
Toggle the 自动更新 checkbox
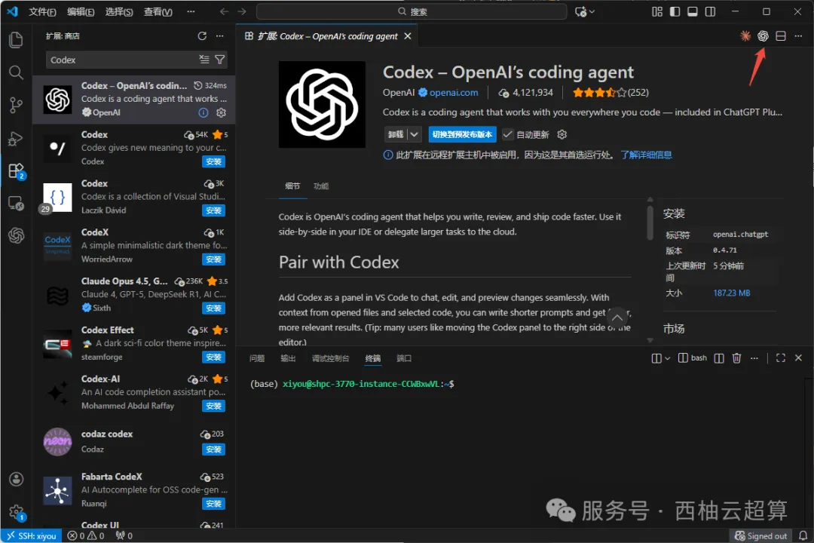[508, 134]
